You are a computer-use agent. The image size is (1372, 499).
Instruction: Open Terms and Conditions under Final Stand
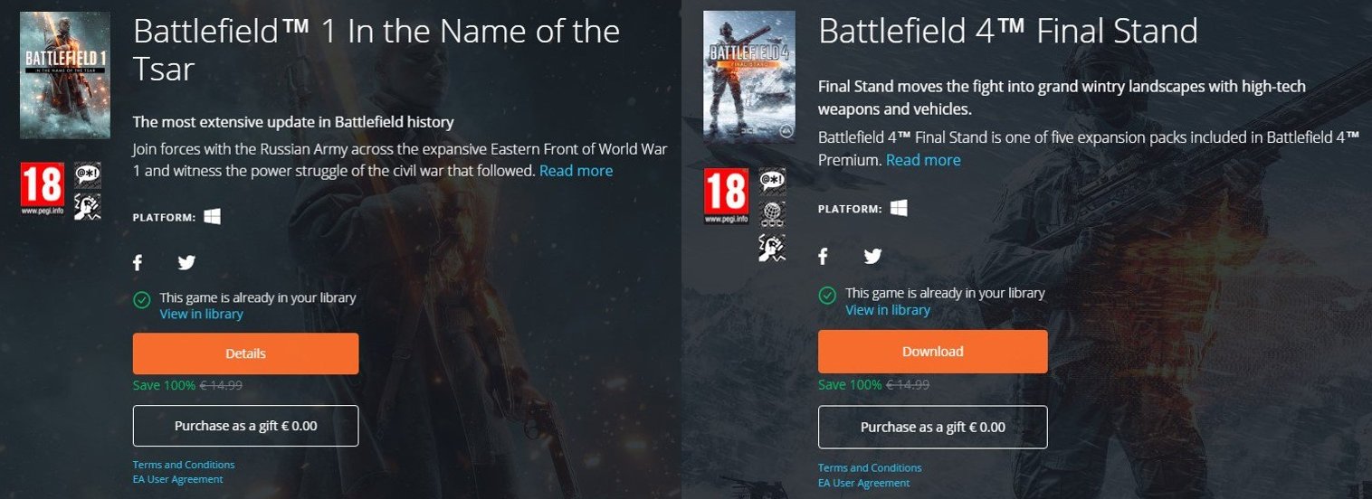click(870, 468)
